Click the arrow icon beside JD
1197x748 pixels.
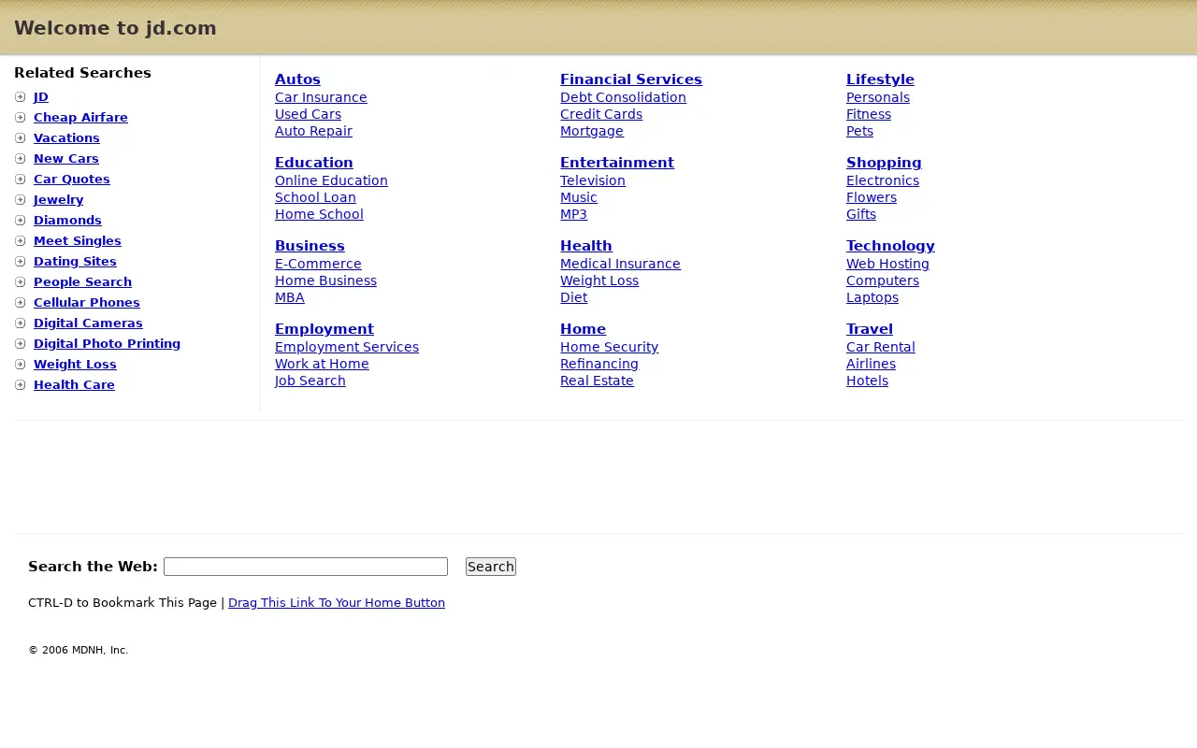coord(21,97)
